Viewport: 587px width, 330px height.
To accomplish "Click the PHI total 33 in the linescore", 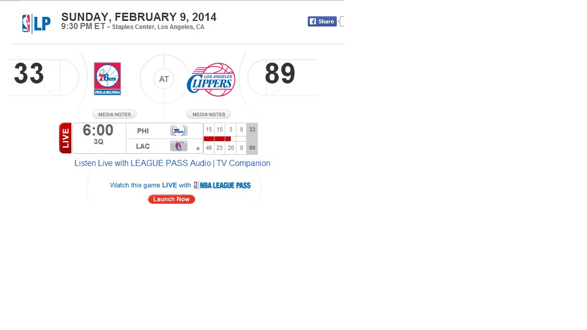I will tap(252, 129).
